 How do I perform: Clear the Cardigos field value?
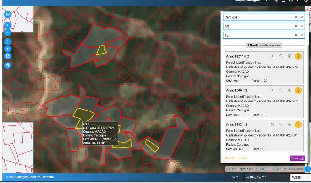296,17
